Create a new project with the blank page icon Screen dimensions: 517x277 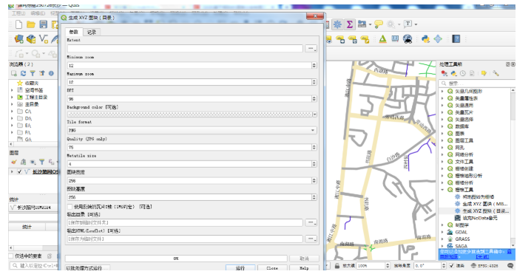18,24
